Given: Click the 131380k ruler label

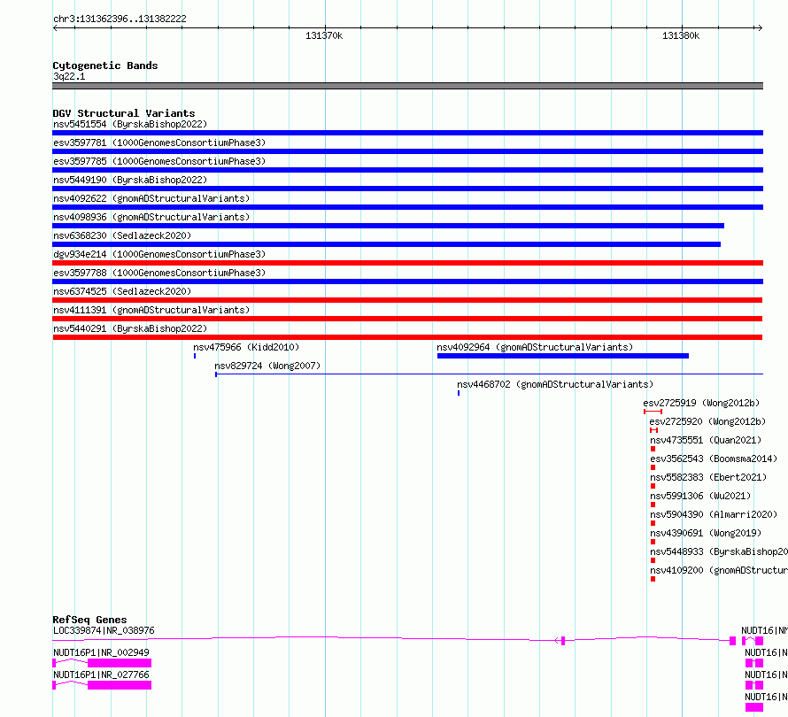Looking at the screenshot, I should (681, 35).
